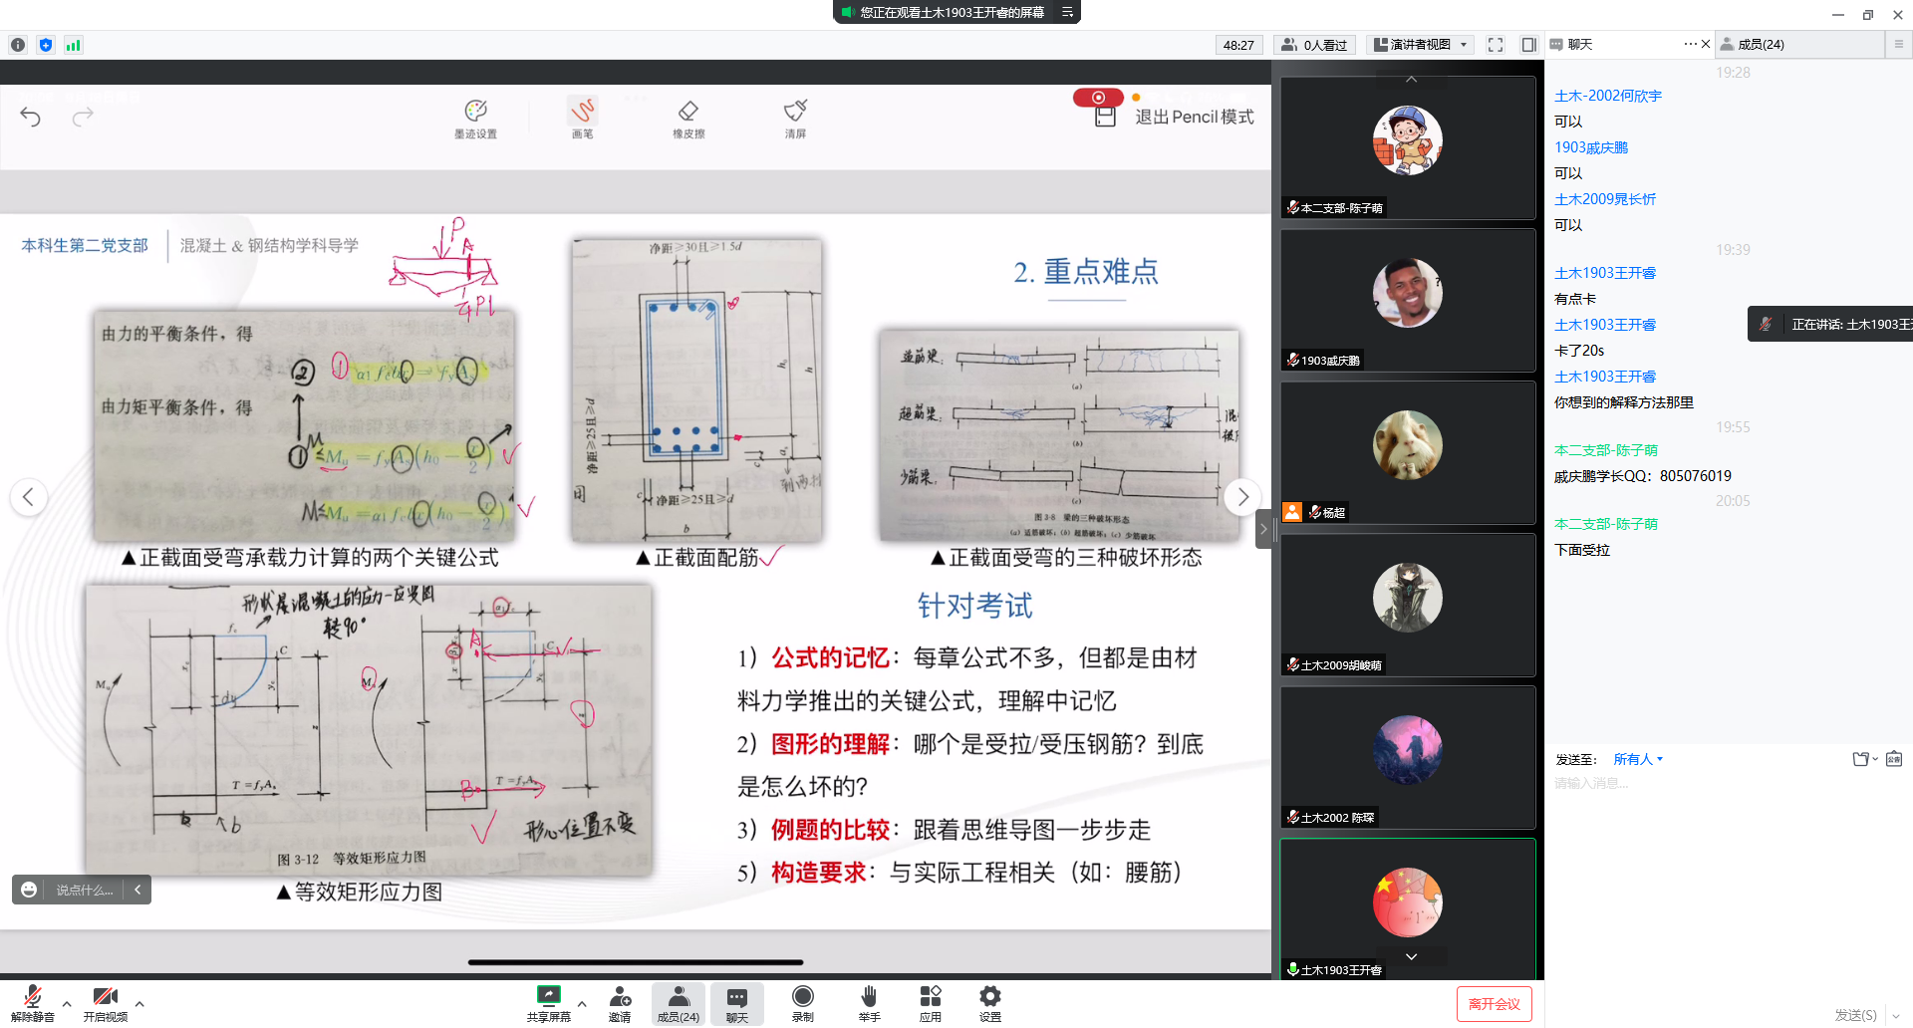Click the 请输入消息 chat input field
The height and width of the screenshot is (1028, 1913).
tap(1694, 784)
